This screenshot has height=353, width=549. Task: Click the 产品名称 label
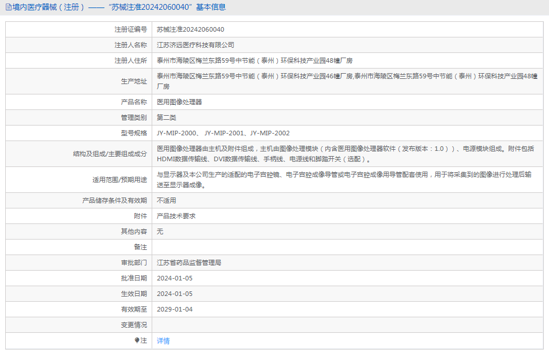(134, 102)
